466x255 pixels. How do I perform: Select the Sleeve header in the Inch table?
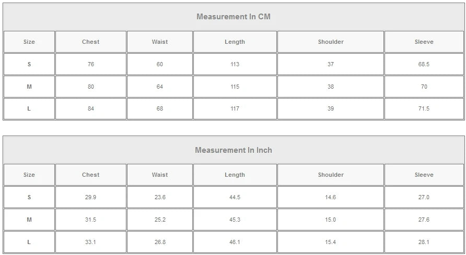click(x=424, y=175)
